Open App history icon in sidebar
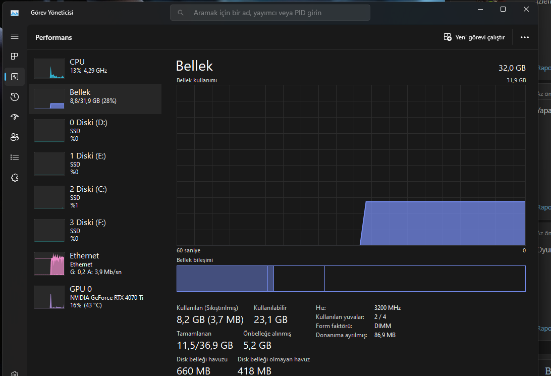 [15, 97]
